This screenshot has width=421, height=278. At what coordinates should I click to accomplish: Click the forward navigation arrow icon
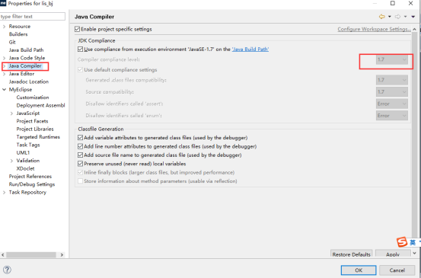click(397, 17)
